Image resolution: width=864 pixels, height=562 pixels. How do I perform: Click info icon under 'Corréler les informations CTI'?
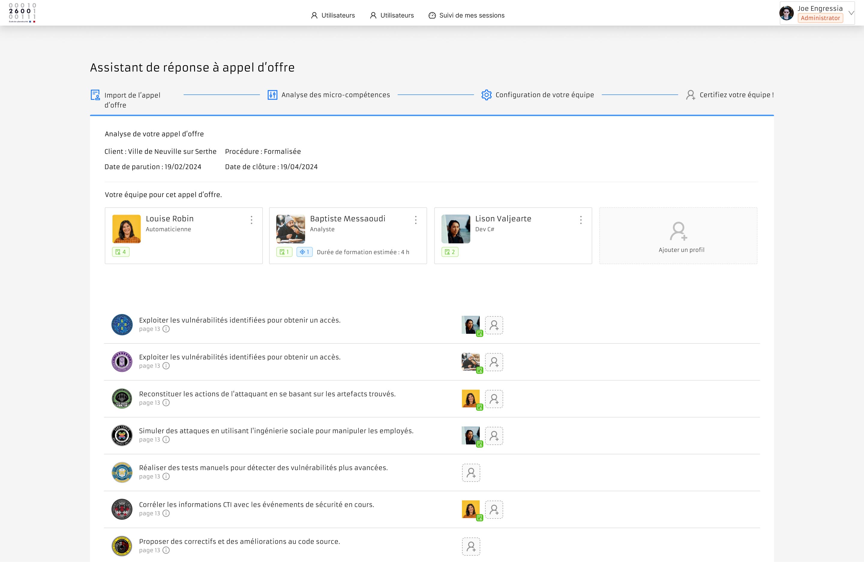click(166, 513)
